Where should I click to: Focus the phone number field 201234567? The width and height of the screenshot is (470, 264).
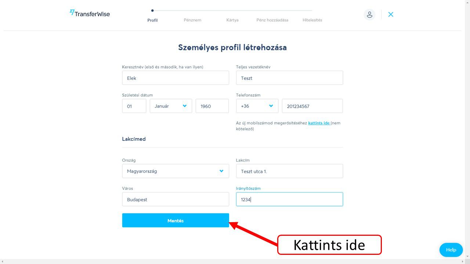point(312,106)
